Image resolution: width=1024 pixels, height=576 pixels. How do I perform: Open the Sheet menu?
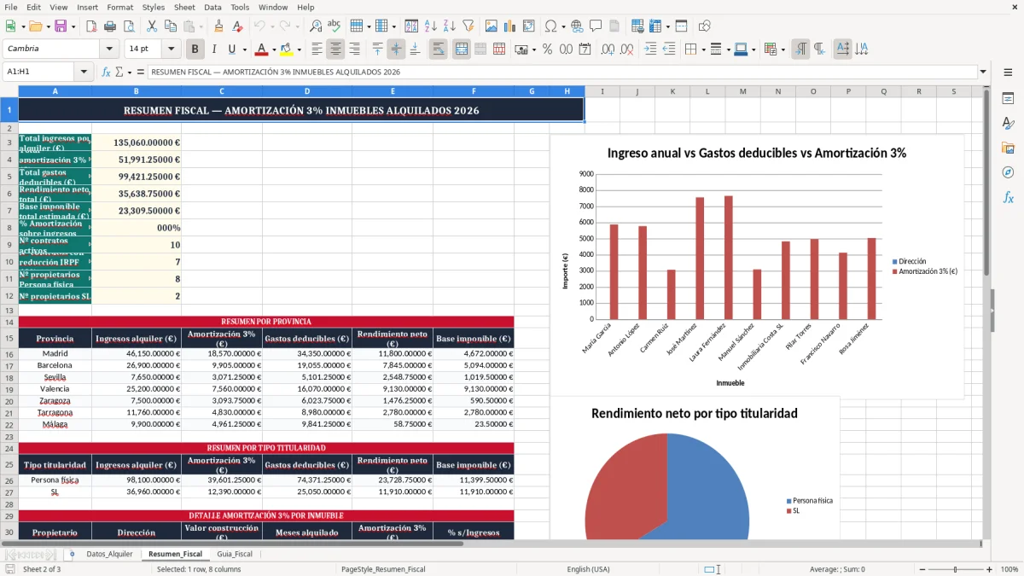(x=184, y=7)
